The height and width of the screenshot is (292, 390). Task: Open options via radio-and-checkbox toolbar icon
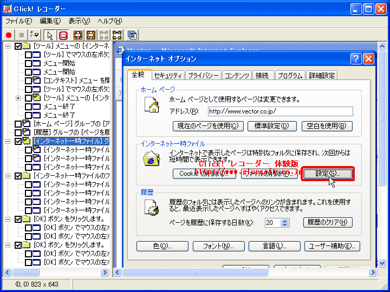click(34, 35)
